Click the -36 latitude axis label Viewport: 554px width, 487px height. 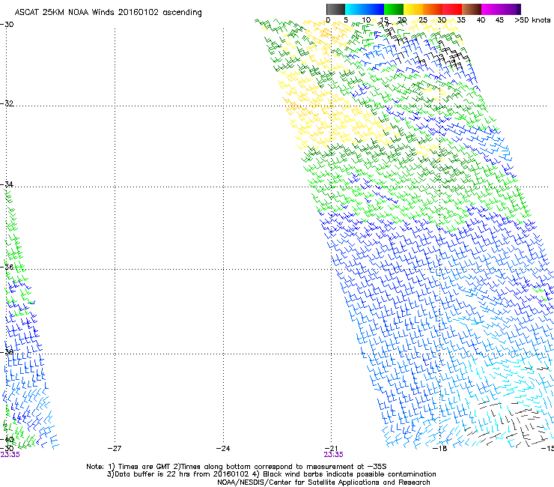[x=7, y=267]
